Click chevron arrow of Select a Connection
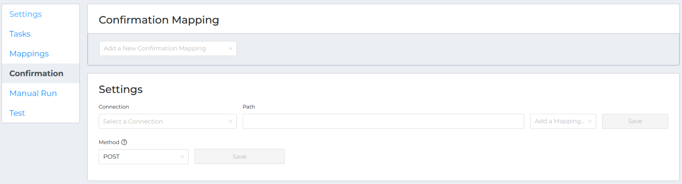Screen dimensions: 682x184 (230, 121)
